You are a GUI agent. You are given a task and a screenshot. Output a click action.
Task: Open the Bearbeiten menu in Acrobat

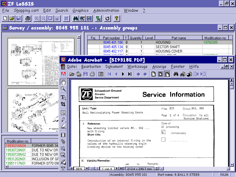pos(91,67)
